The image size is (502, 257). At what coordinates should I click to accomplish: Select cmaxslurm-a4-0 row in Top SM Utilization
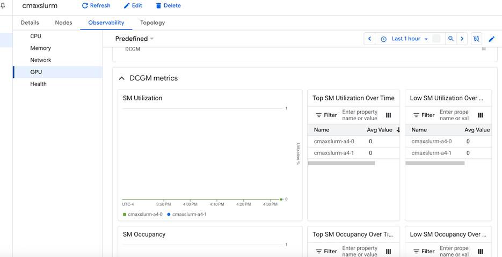353,142
